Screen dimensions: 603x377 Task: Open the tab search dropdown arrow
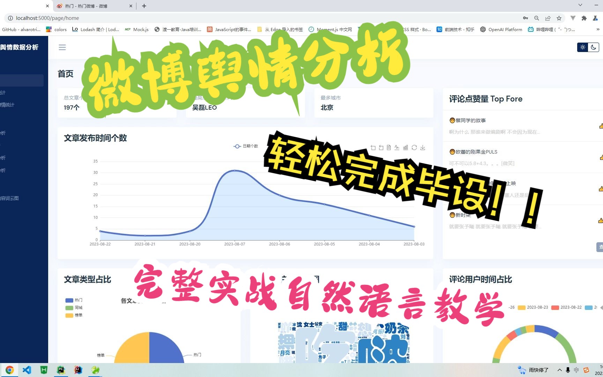[580, 5]
